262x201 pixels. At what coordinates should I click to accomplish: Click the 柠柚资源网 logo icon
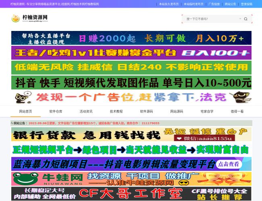[16, 18]
